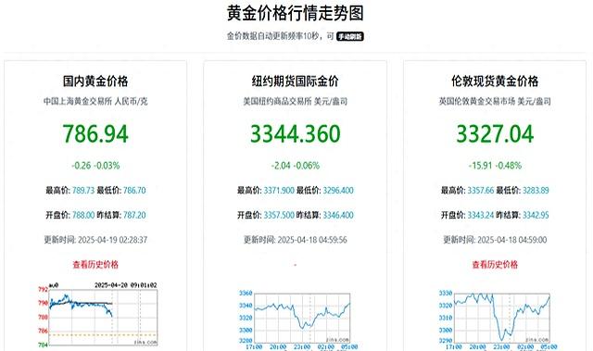Select the 国内黄金价格 card heading
Viewport: 593px width, 351px height.
[x=95, y=81]
